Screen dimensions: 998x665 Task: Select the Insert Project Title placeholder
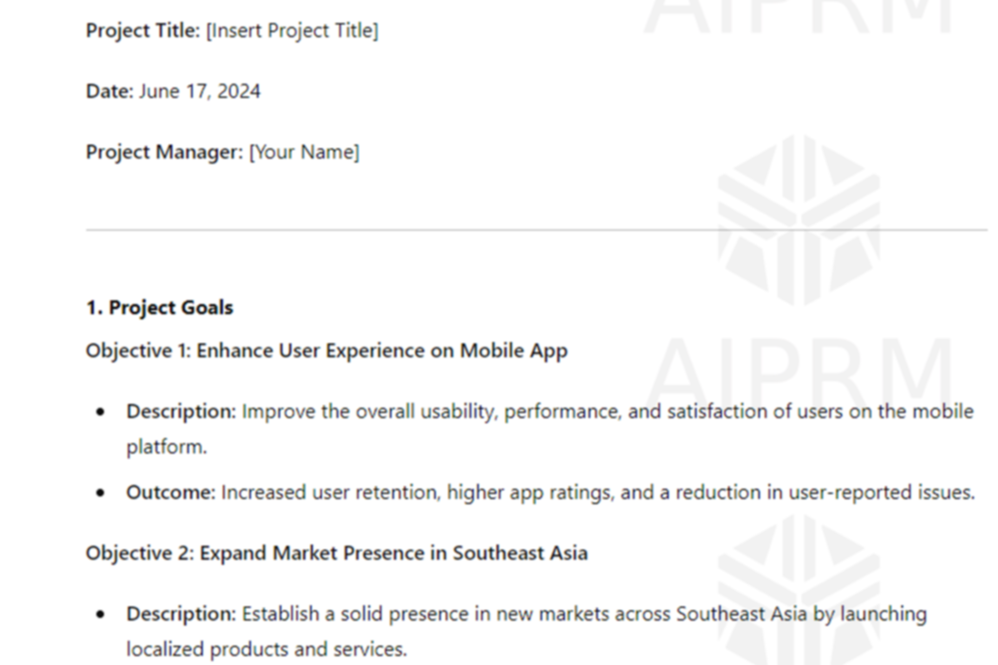(x=292, y=31)
